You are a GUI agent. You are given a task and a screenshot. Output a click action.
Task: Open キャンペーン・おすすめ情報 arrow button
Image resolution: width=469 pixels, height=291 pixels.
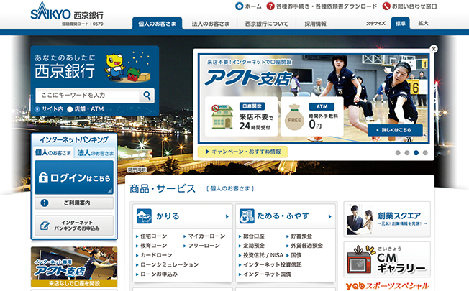[242, 152]
